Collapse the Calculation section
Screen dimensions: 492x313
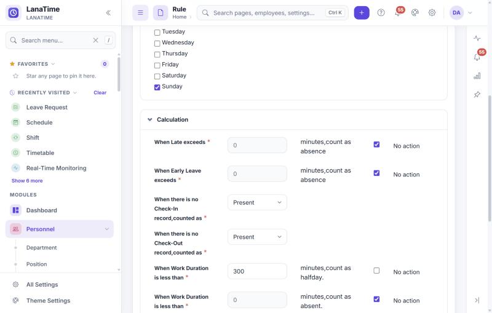coord(150,119)
